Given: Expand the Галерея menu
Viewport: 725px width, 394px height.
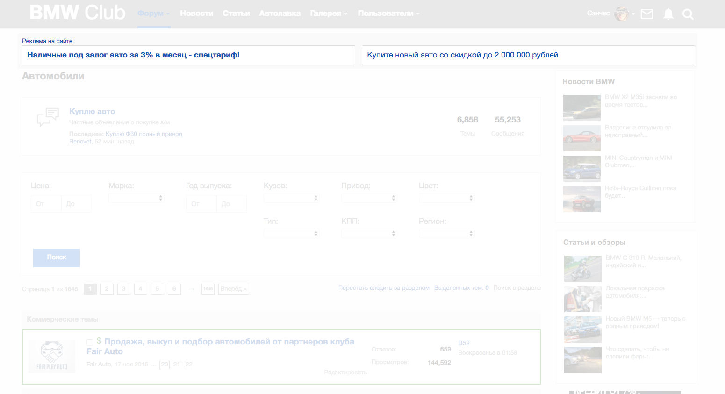Looking at the screenshot, I should (329, 14).
